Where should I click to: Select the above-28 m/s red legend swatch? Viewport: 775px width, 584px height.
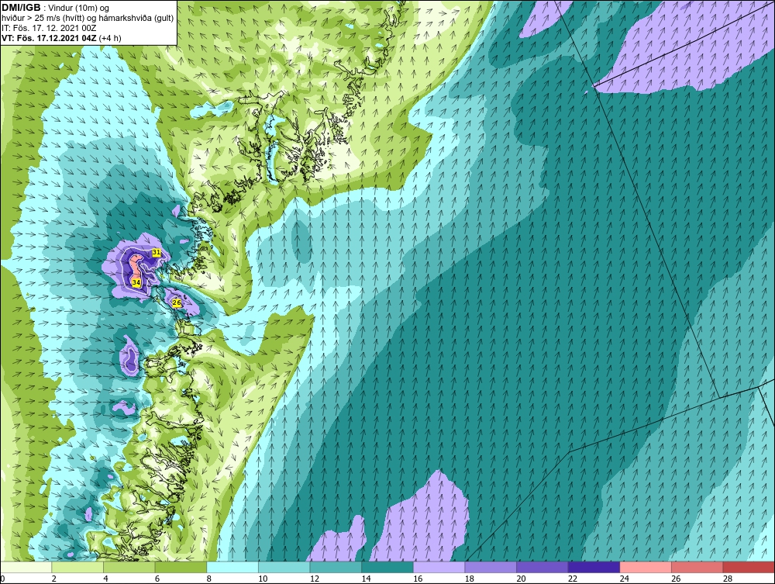pyautogui.click(x=749, y=567)
